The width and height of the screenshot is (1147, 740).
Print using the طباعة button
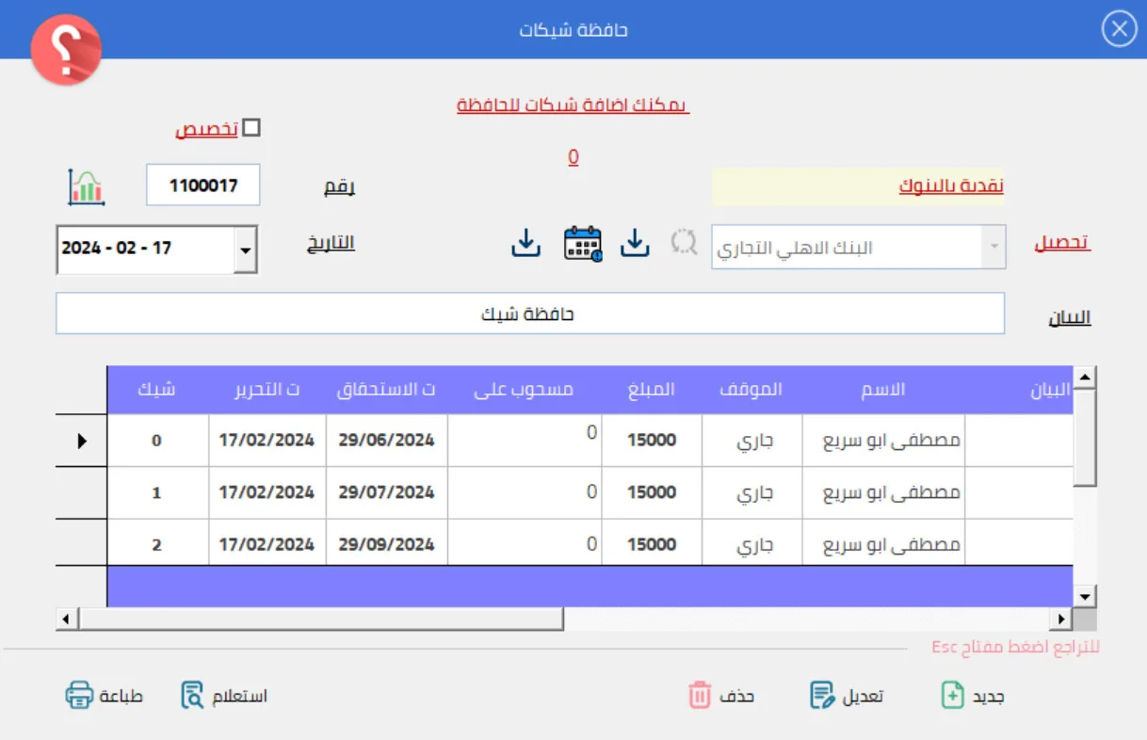click(104, 696)
